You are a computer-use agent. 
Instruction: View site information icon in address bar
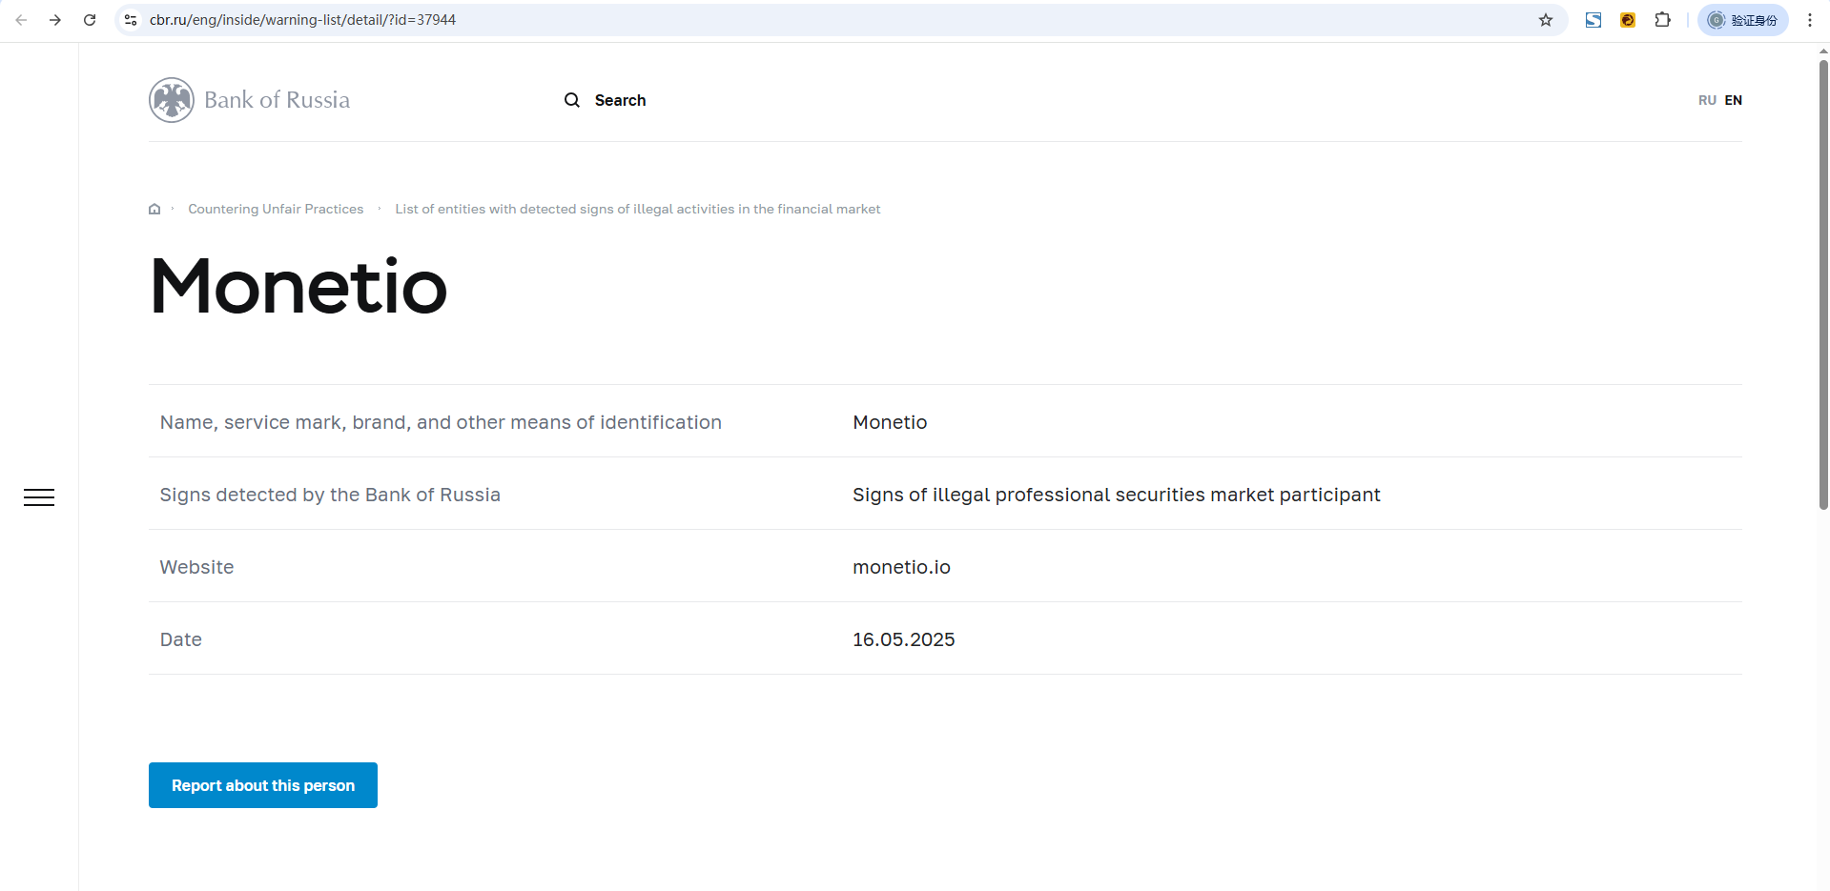pyautogui.click(x=131, y=20)
